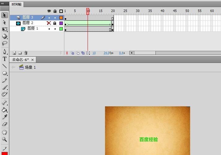Unlock 图层 2 padlock icon
This screenshot has height=155, width=221.
[55, 23]
